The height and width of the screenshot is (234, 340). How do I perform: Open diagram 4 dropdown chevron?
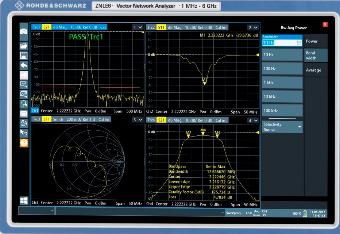pyautogui.click(x=255, y=120)
